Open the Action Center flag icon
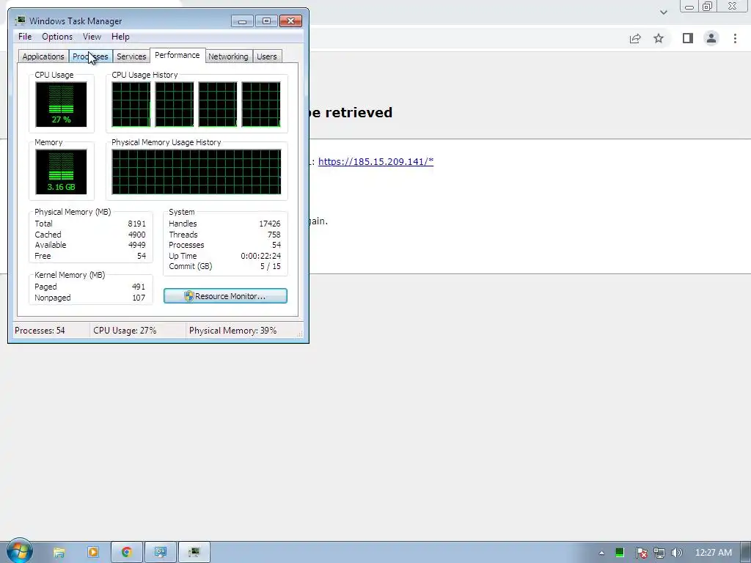This screenshot has height=563, width=751. [x=641, y=553]
